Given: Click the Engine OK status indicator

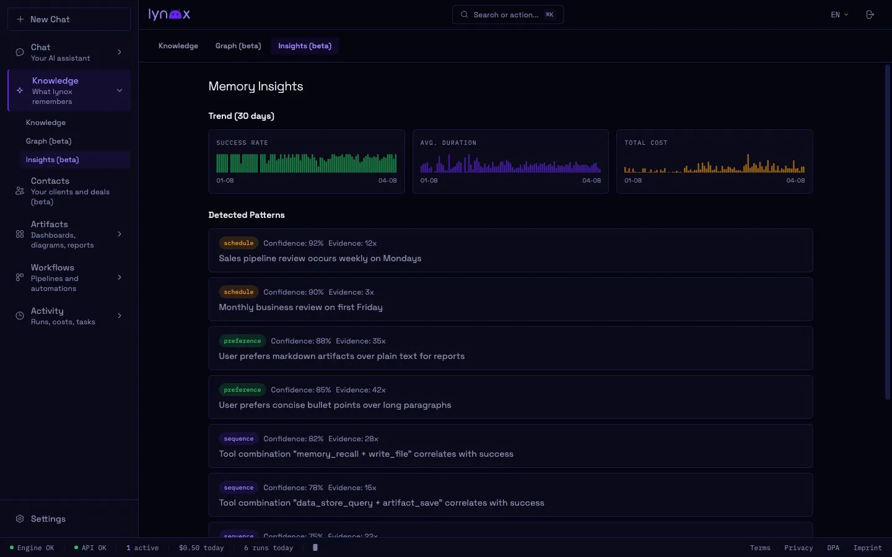Looking at the screenshot, I should point(32,548).
